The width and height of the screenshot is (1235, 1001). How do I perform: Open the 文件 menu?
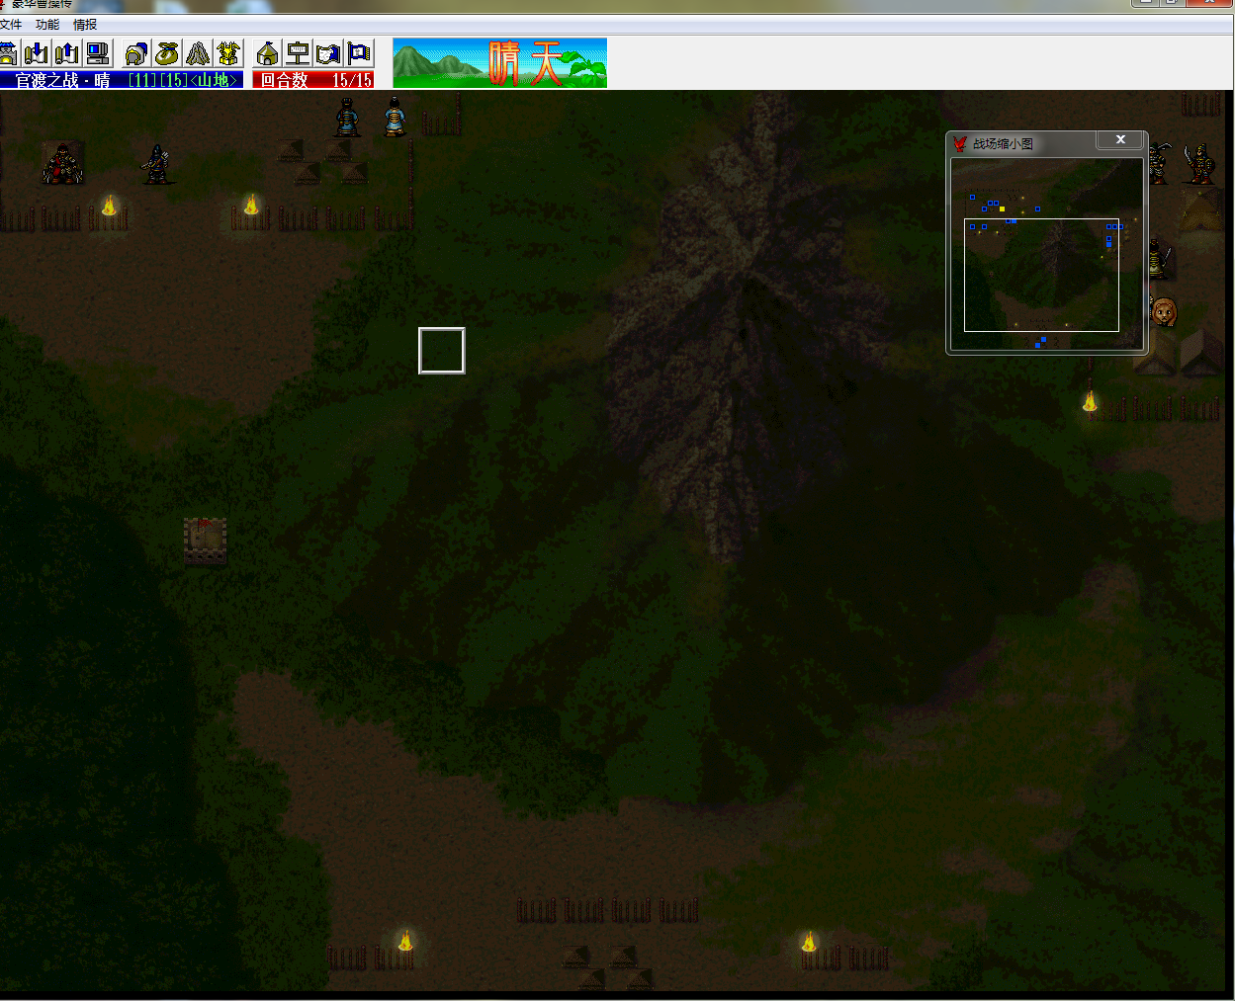click(11, 25)
